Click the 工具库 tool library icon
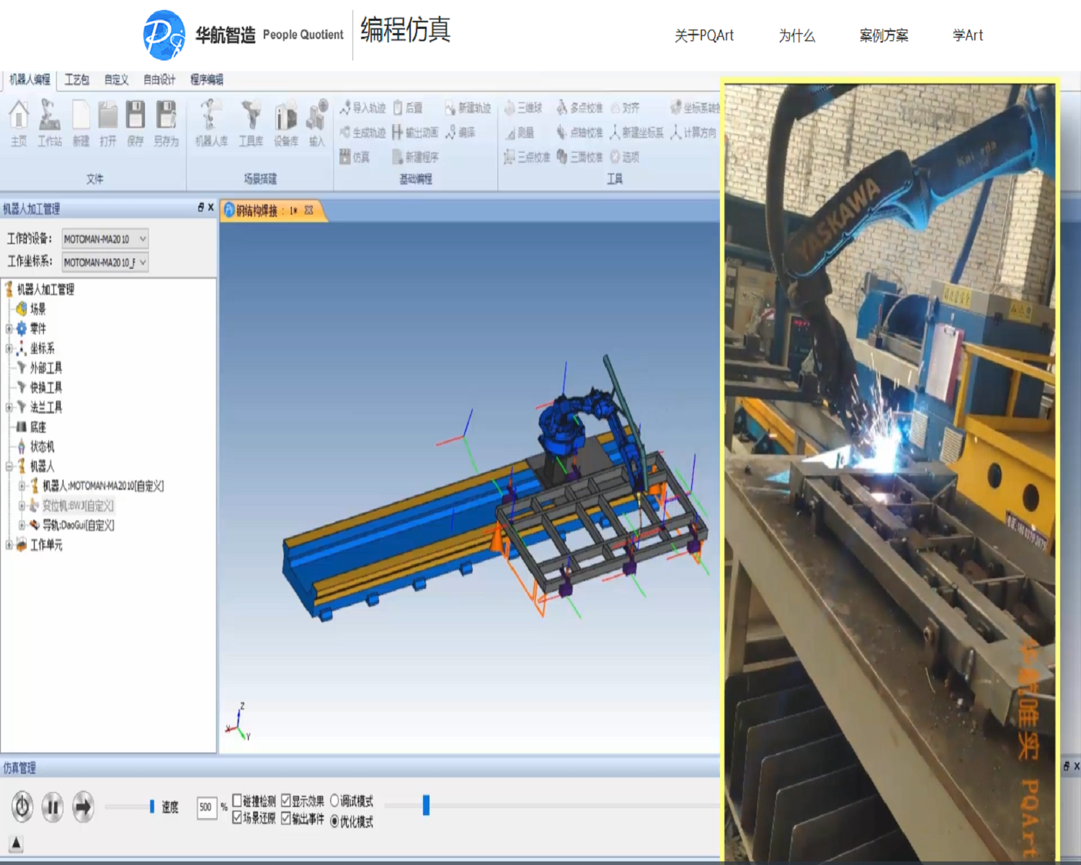The height and width of the screenshot is (865, 1081). [x=251, y=123]
